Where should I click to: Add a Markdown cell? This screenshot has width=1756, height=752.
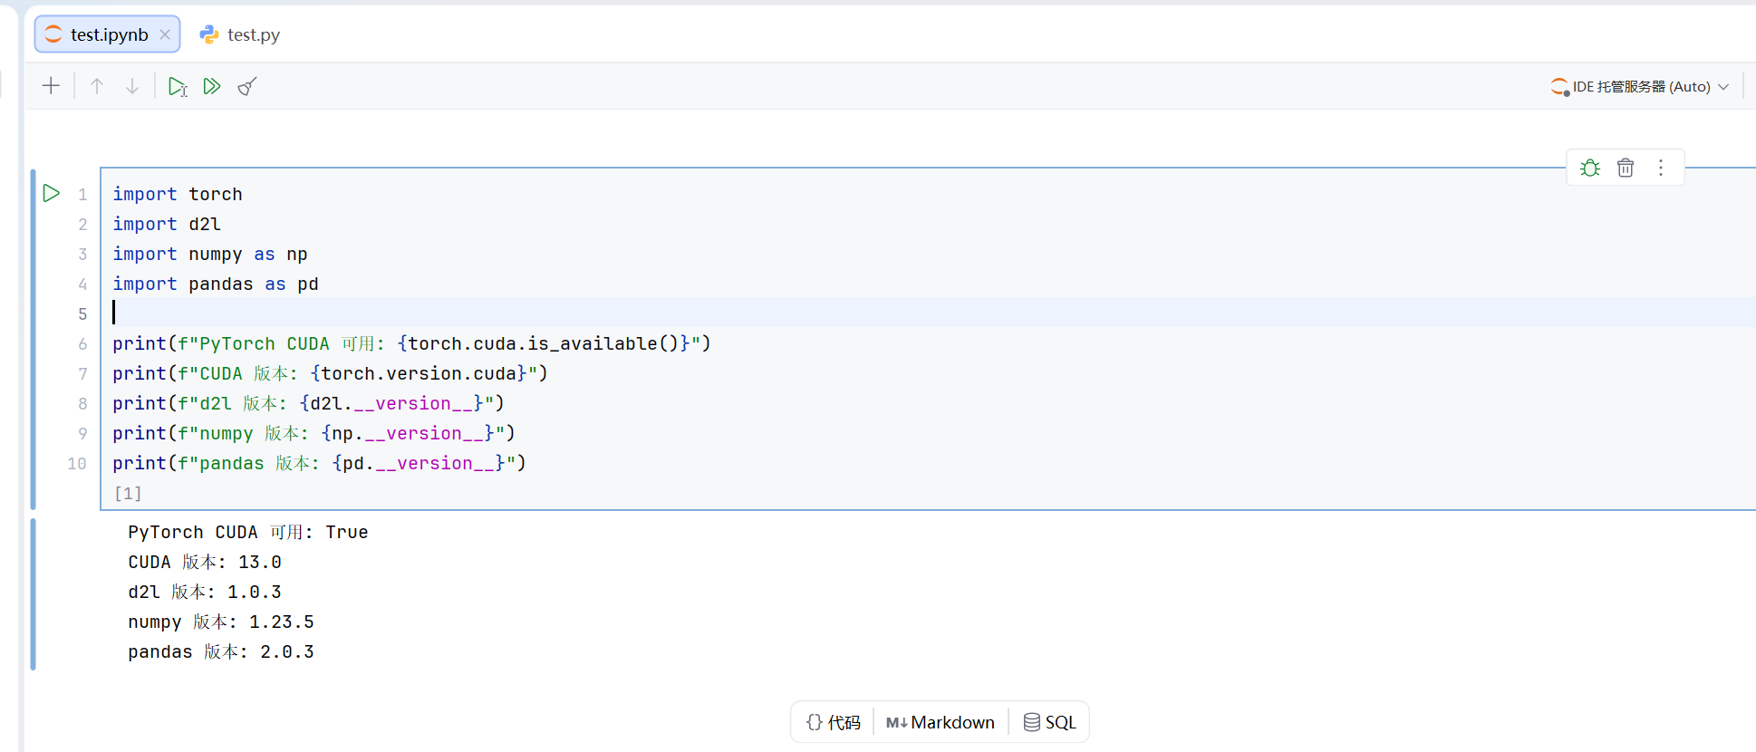(x=941, y=722)
